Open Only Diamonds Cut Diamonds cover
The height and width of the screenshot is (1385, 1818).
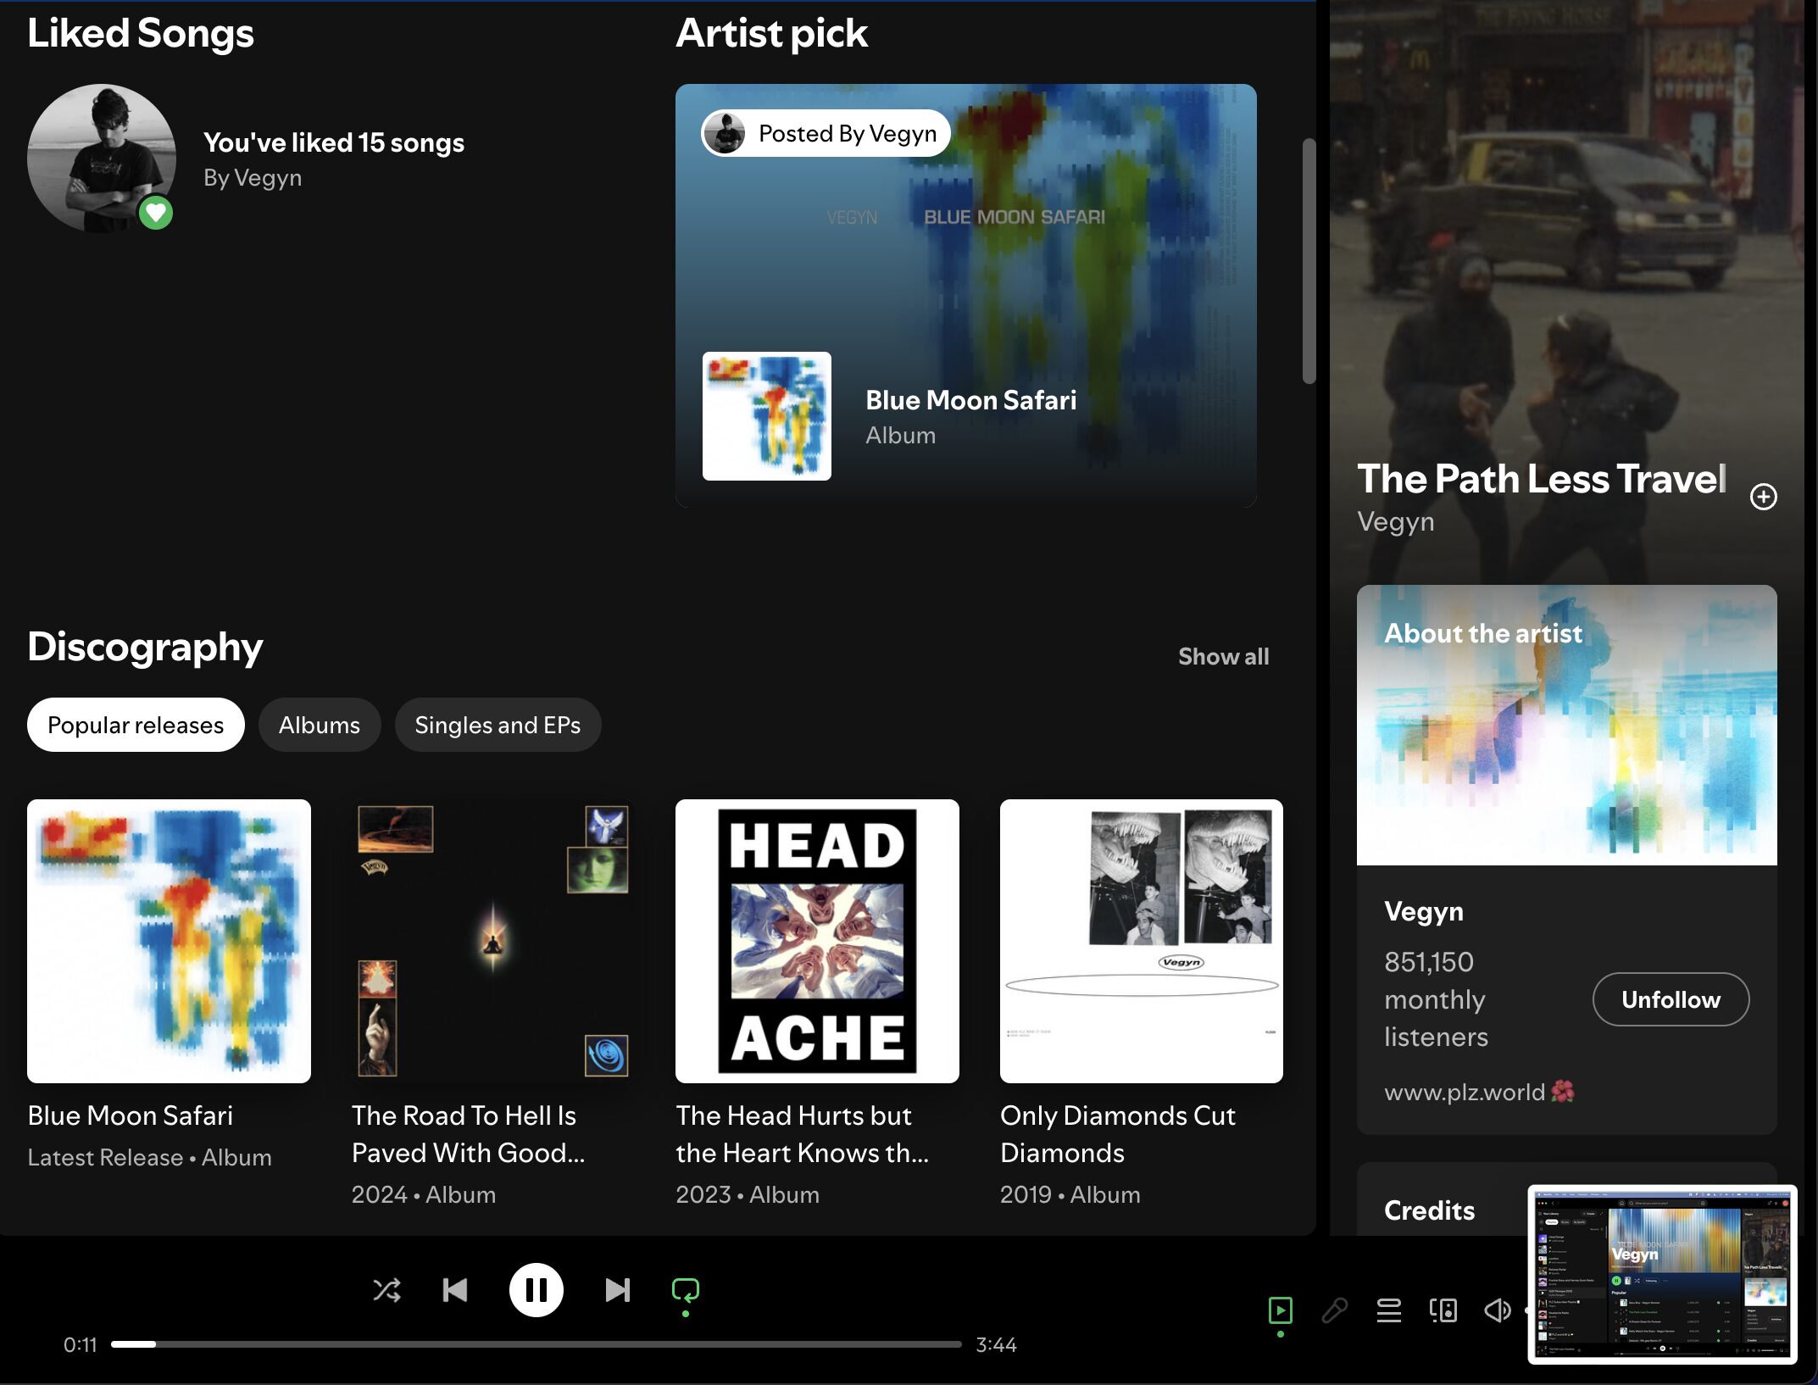(x=1142, y=941)
